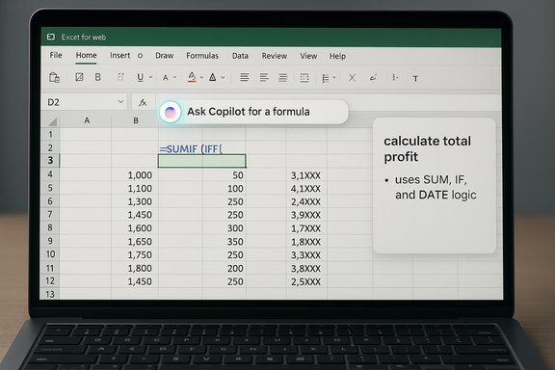Open the Draw tab
Viewport: 555px width, 370px height.
pyautogui.click(x=164, y=56)
